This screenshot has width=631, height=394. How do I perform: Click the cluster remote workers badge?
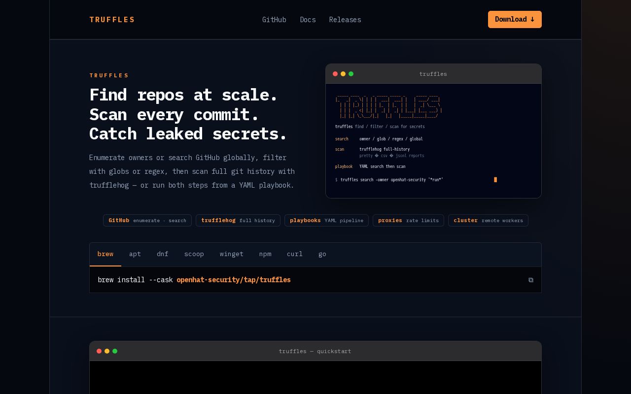tap(488, 220)
